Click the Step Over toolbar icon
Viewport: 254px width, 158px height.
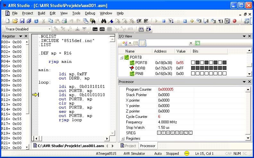pyautogui.click(x=206, y=21)
